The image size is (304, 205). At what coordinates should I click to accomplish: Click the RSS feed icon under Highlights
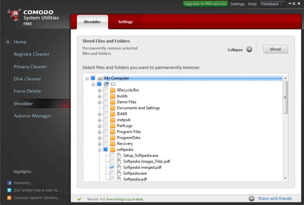(9, 198)
